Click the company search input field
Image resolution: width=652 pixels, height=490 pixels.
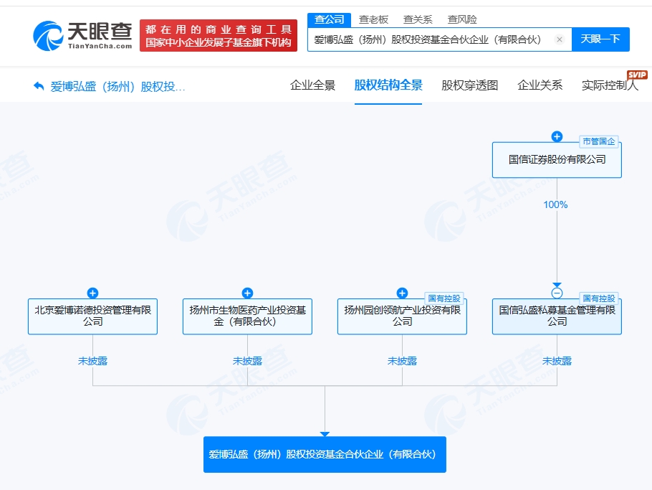click(430, 39)
